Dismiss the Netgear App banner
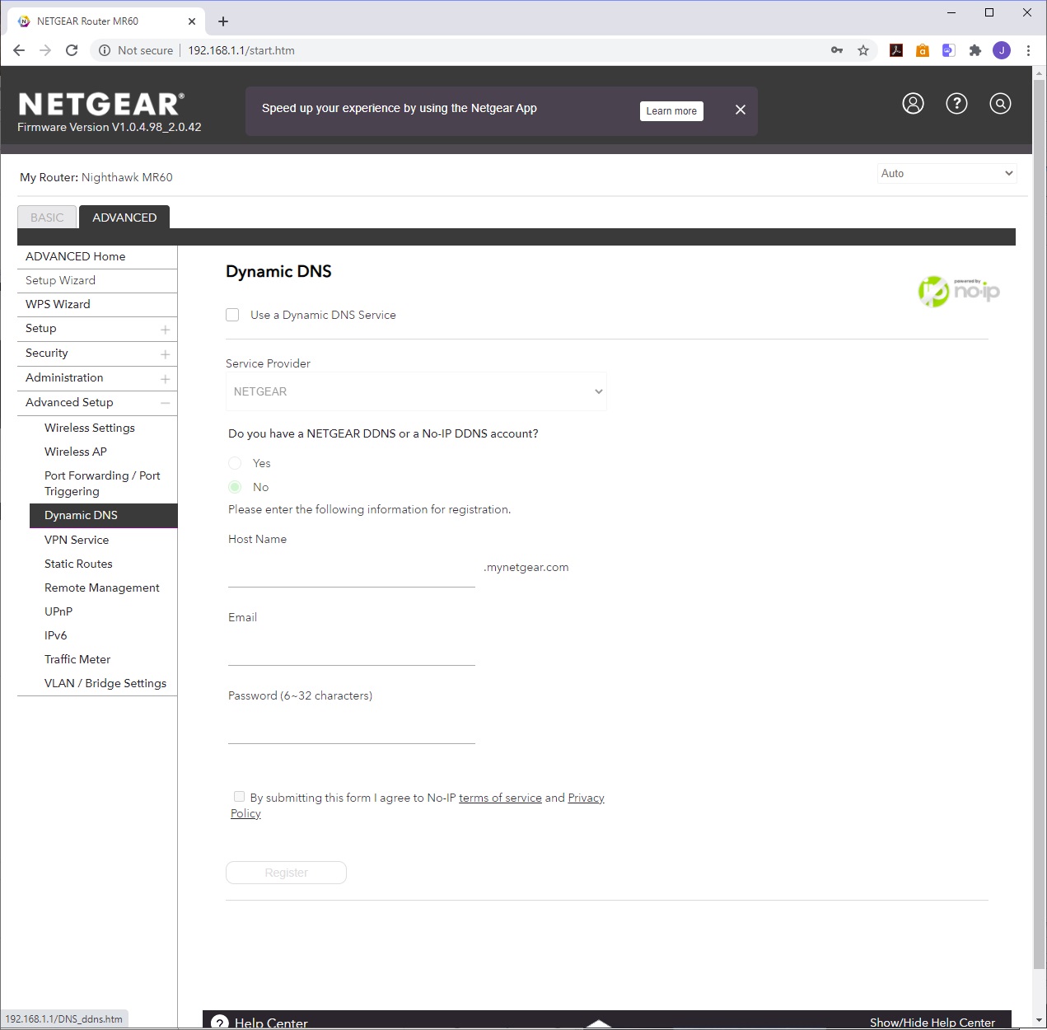 click(741, 110)
